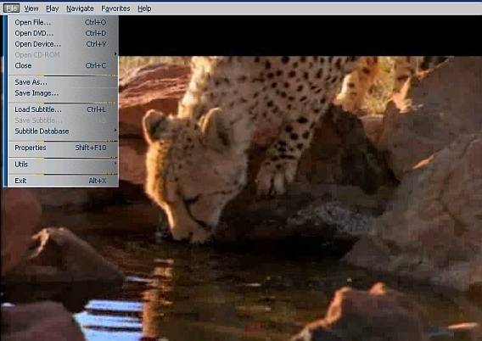The image size is (482, 341).
Task: Select Open File... menu entry
Action: pyautogui.click(x=63, y=22)
